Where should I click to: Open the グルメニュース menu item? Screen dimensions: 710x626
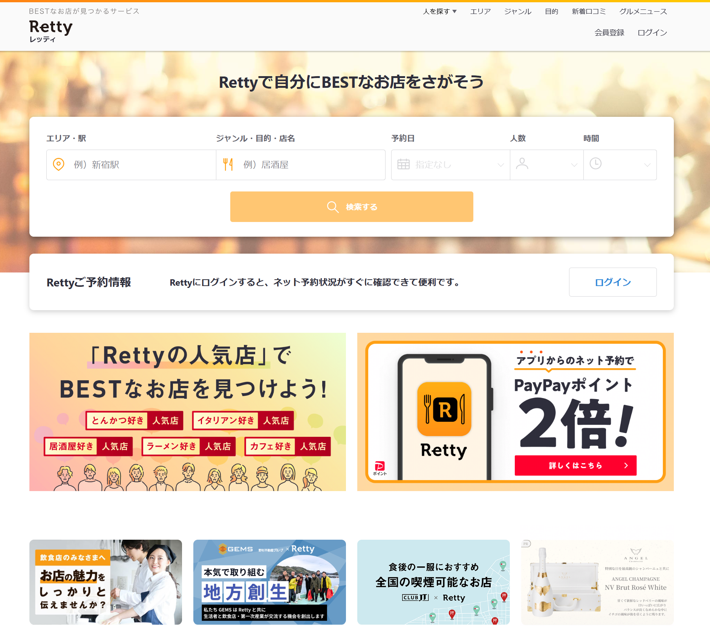(x=643, y=11)
